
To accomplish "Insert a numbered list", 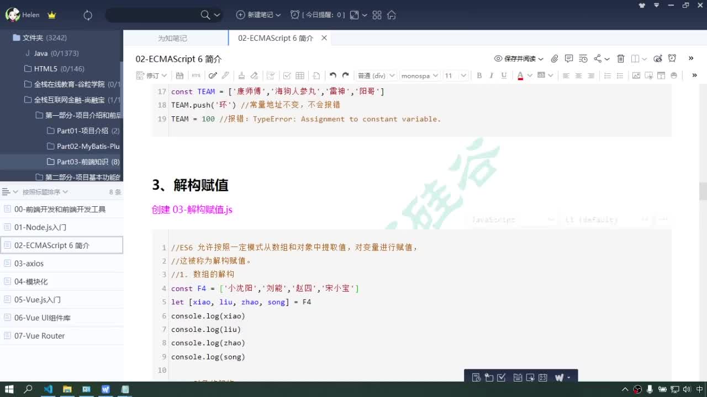I will tap(608, 76).
